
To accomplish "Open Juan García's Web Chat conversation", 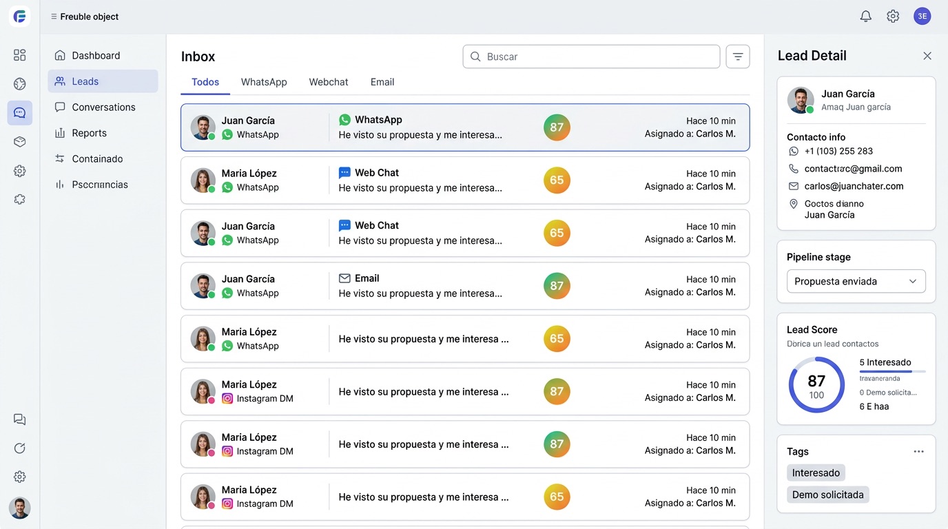I will coord(465,233).
